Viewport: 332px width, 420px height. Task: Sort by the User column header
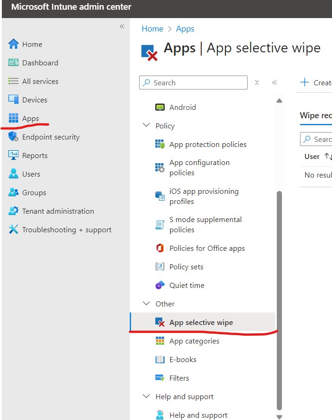click(x=312, y=156)
